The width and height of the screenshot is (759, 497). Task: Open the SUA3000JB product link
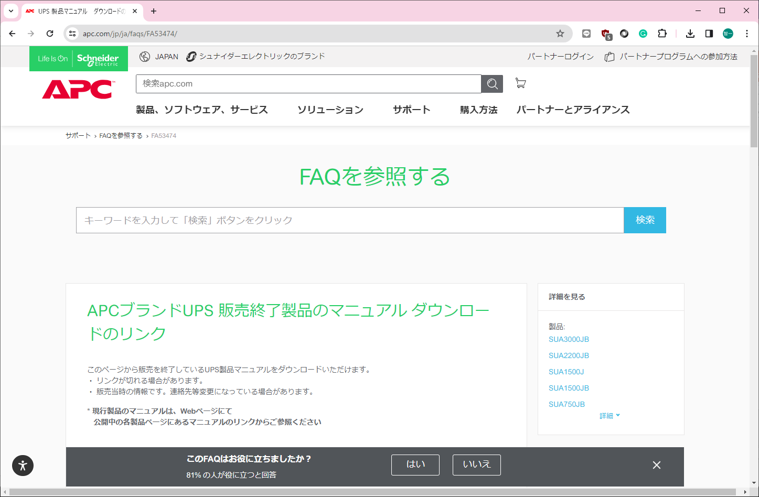click(x=569, y=339)
